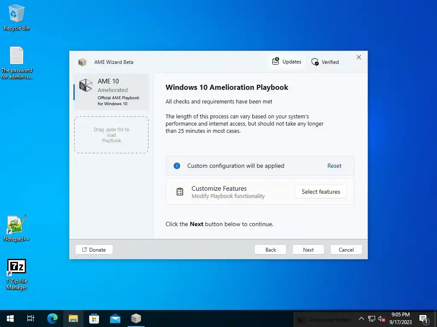Click 'Official AME Playbook for Windows 10' text
Viewport: 437px width, 327px height.
coord(119,100)
